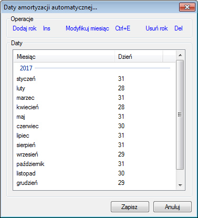
Task: Click day value 29 for grudzień
Action: [121, 183]
